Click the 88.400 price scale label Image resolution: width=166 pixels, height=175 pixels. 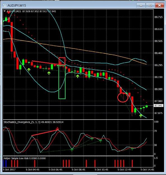[158, 53]
